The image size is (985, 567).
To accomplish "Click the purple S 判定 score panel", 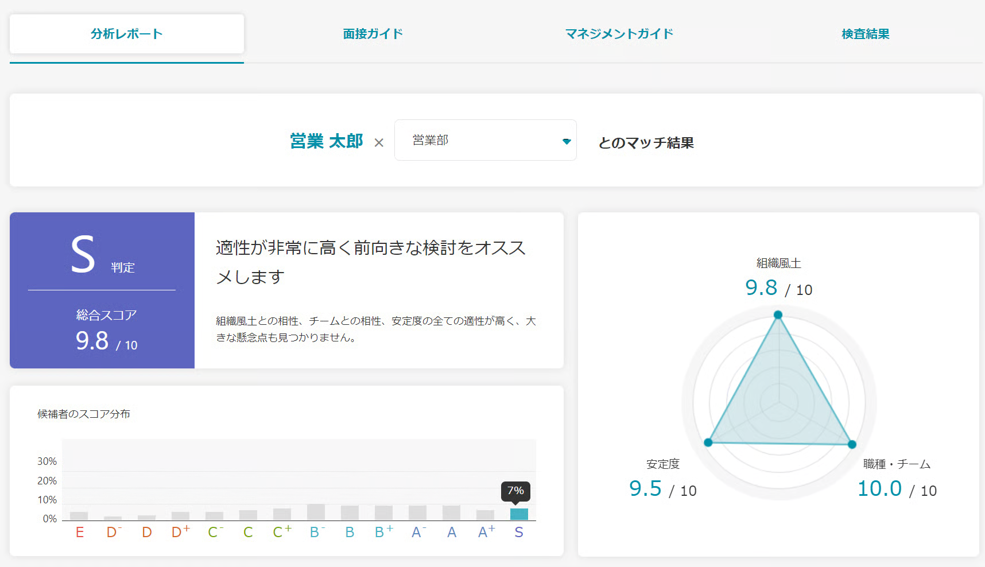I will 102,290.
